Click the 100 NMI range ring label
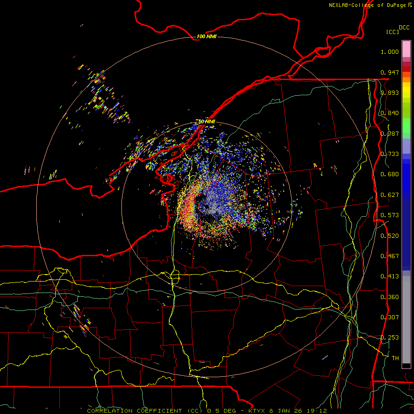 pos(207,36)
